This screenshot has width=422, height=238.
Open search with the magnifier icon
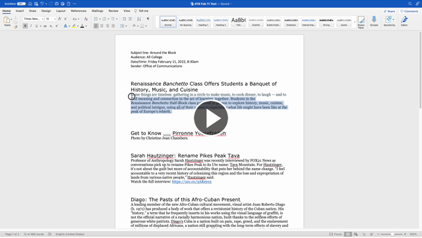(x=410, y=4)
